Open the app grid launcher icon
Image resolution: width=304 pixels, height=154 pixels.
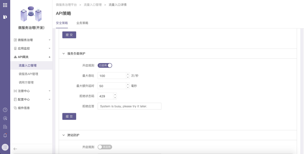5,5
